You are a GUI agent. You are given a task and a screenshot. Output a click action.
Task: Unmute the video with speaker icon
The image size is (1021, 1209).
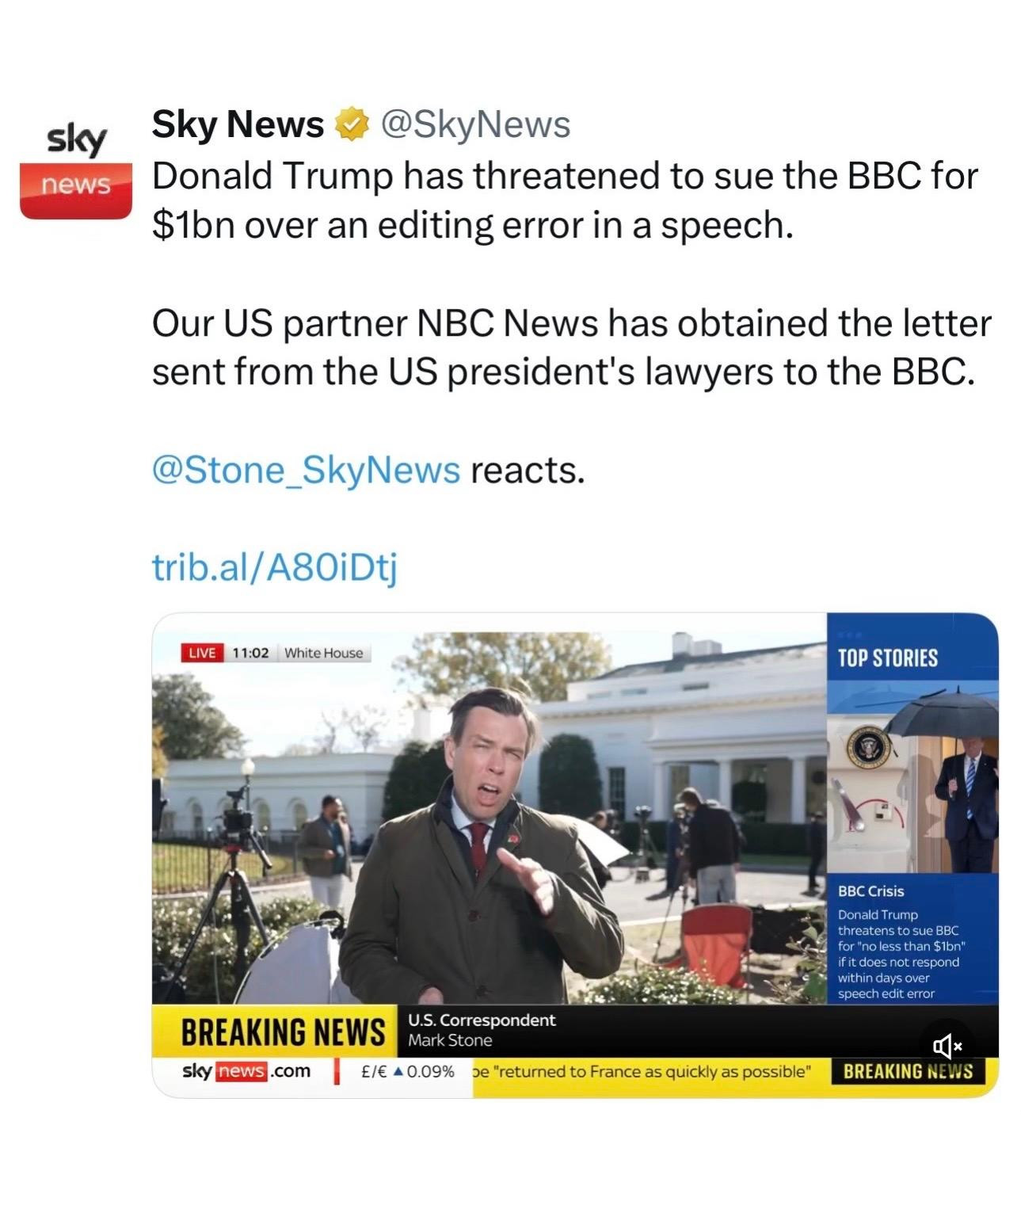pos(946,1046)
